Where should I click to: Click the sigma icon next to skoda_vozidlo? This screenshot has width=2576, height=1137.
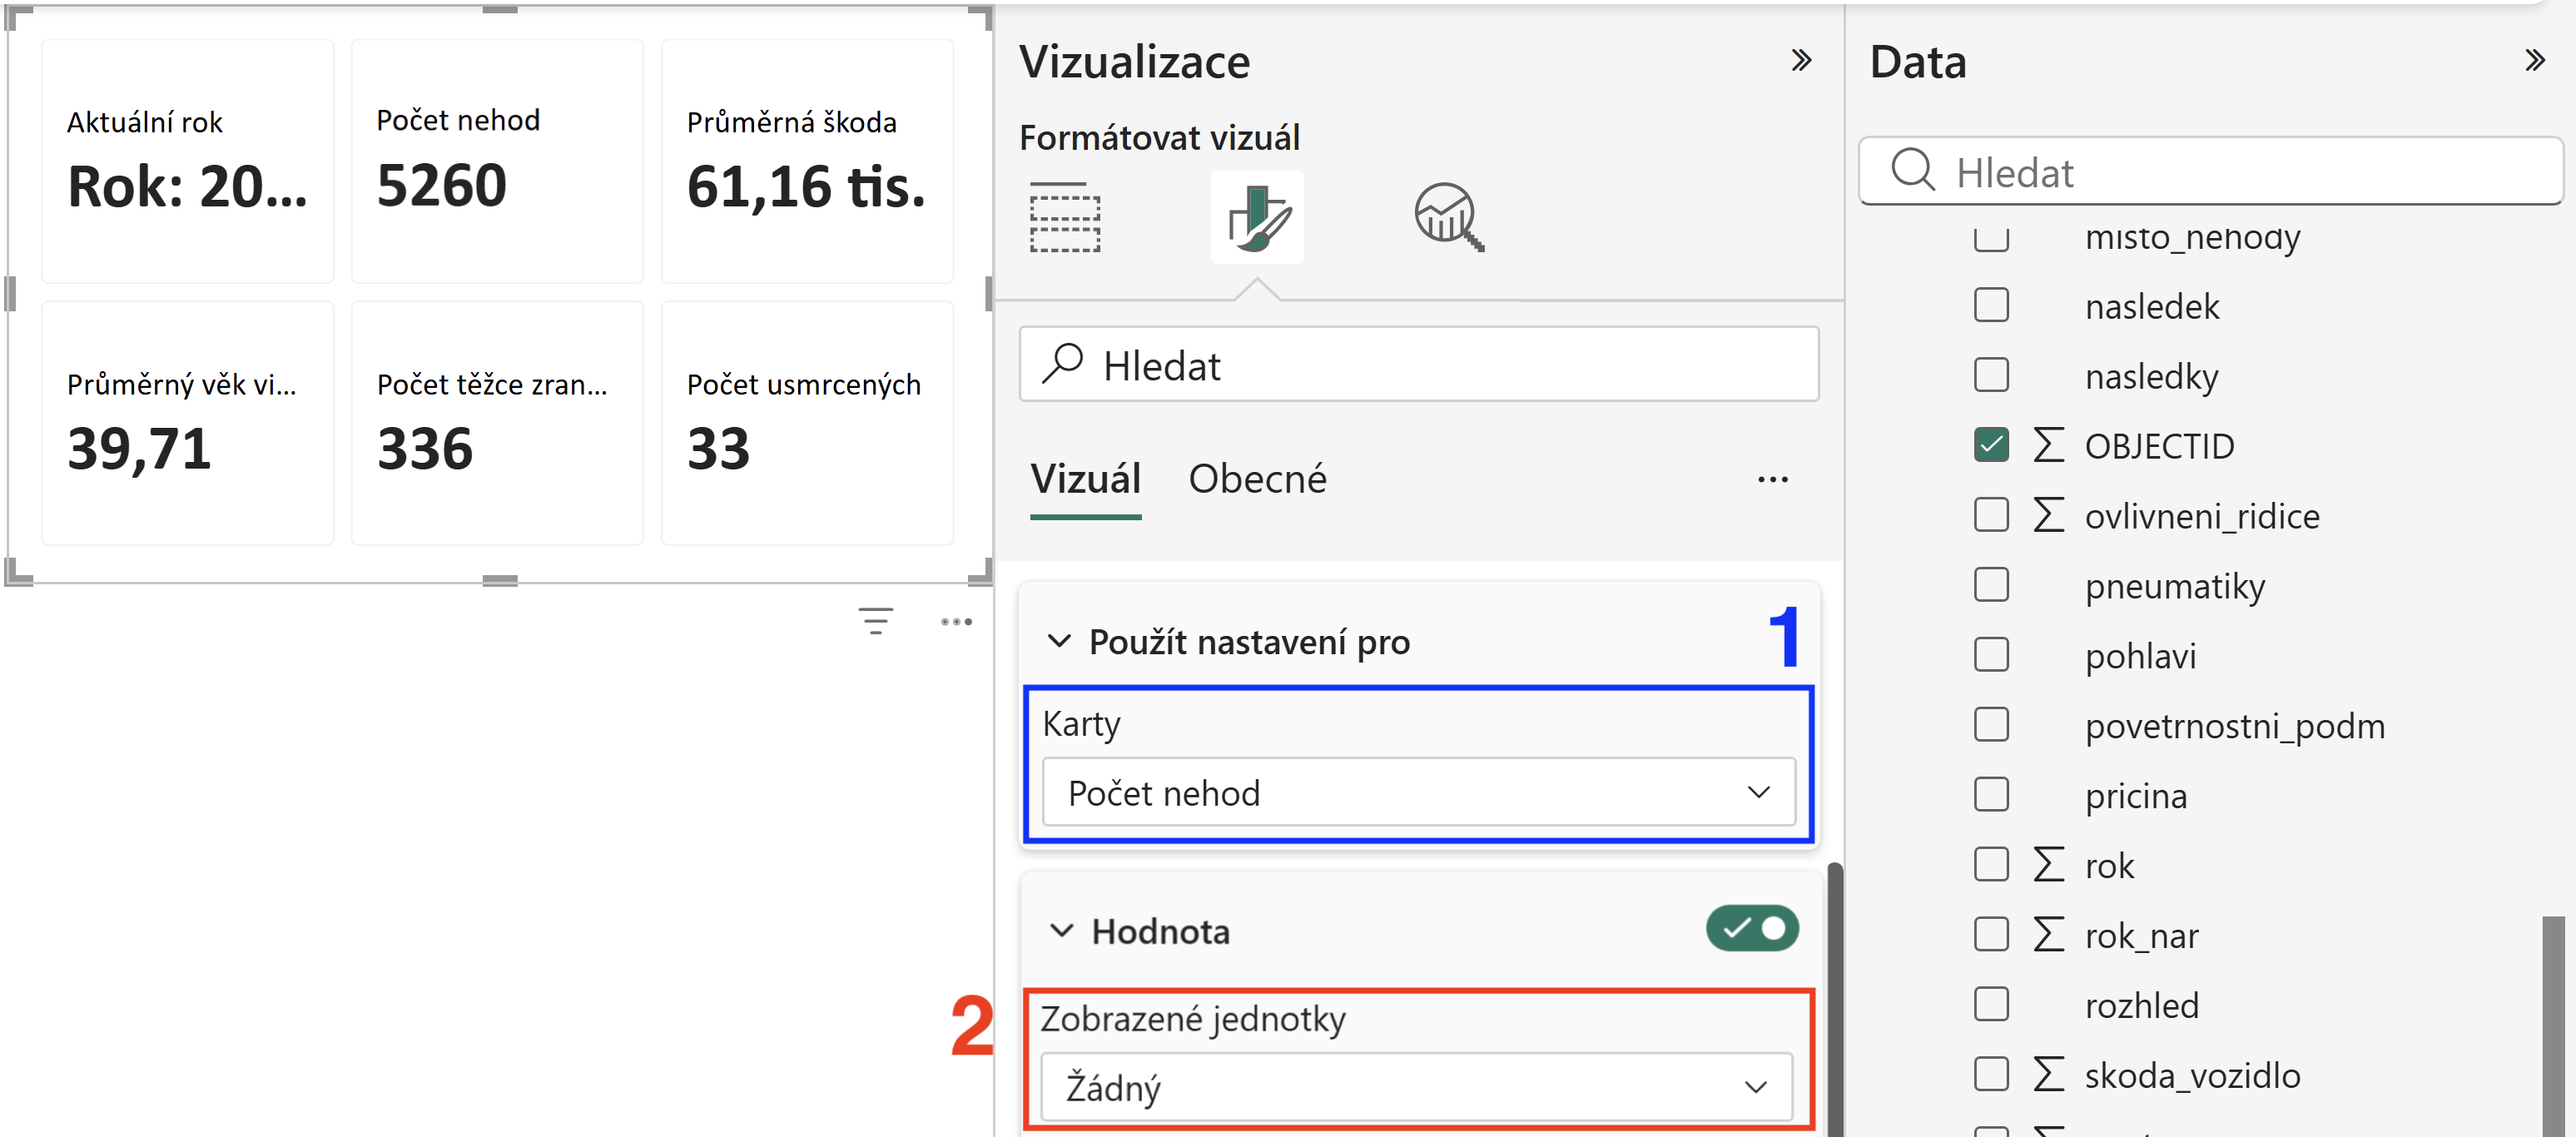pos(2049,1075)
